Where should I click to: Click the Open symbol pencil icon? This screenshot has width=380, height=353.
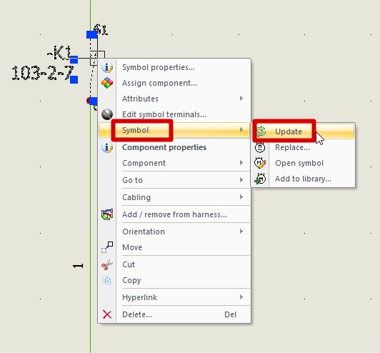[x=260, y=163]
